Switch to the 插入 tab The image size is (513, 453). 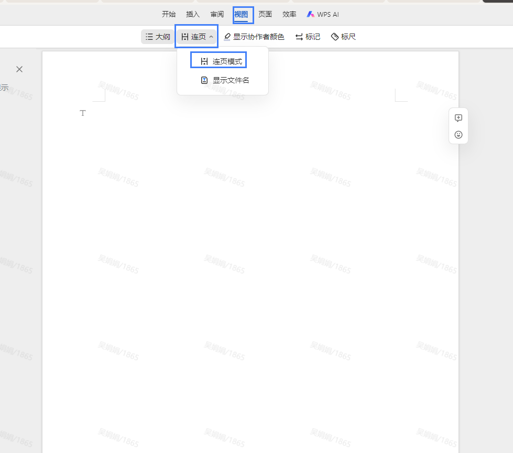click(193, 14)
